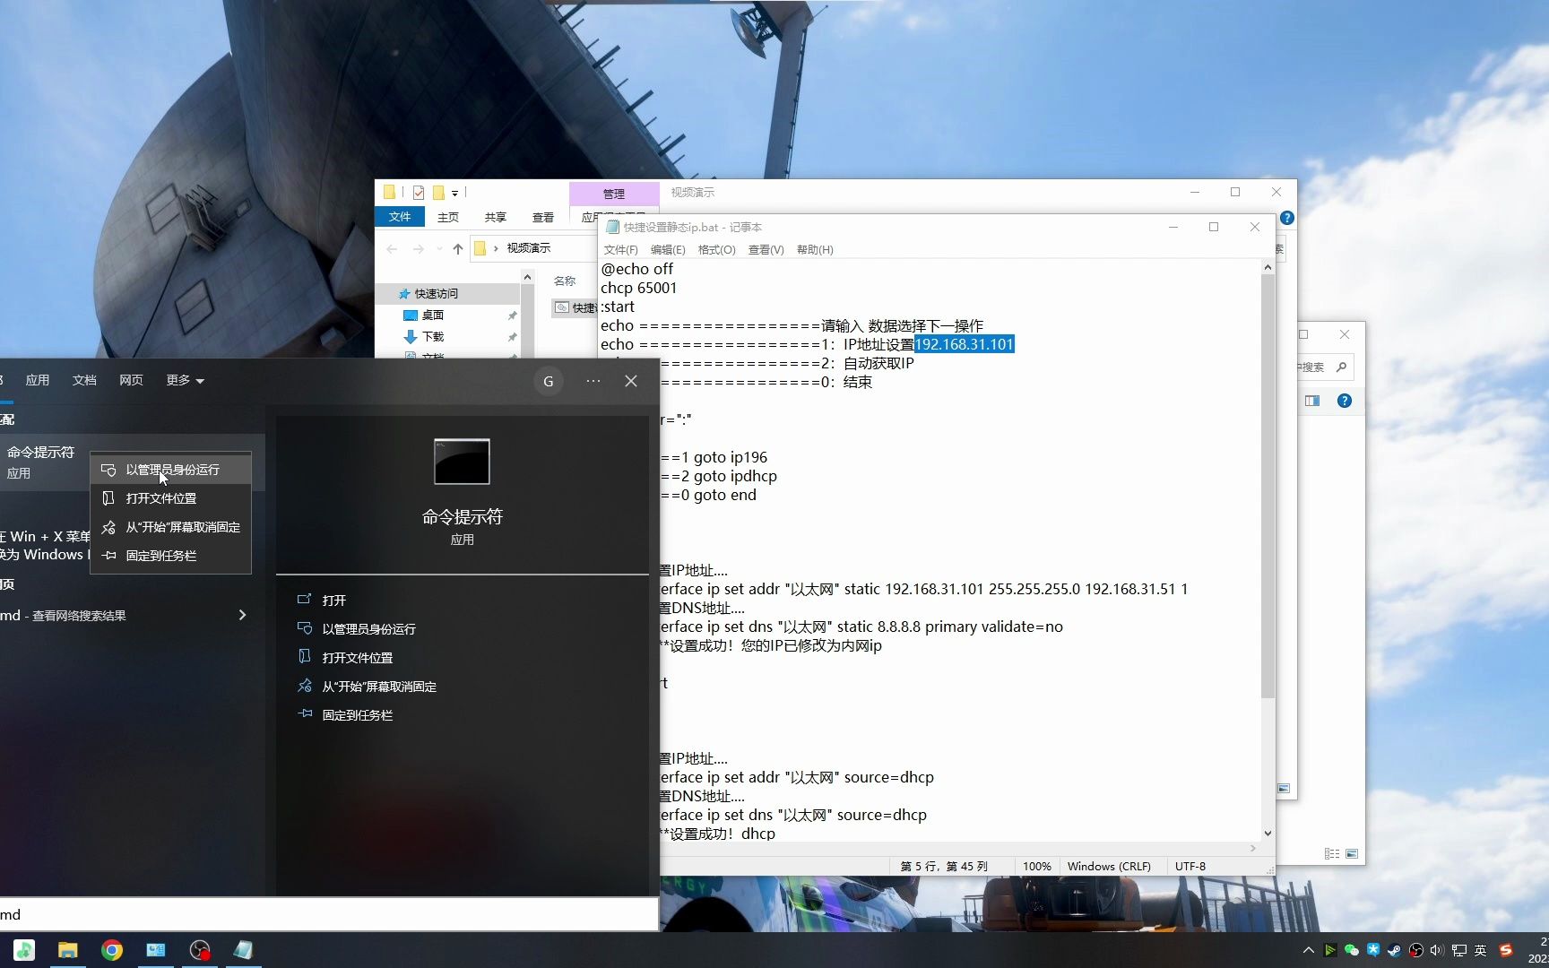
Task: Open Notepad 帮助(H) menu
Action: (x=815, y=249)
